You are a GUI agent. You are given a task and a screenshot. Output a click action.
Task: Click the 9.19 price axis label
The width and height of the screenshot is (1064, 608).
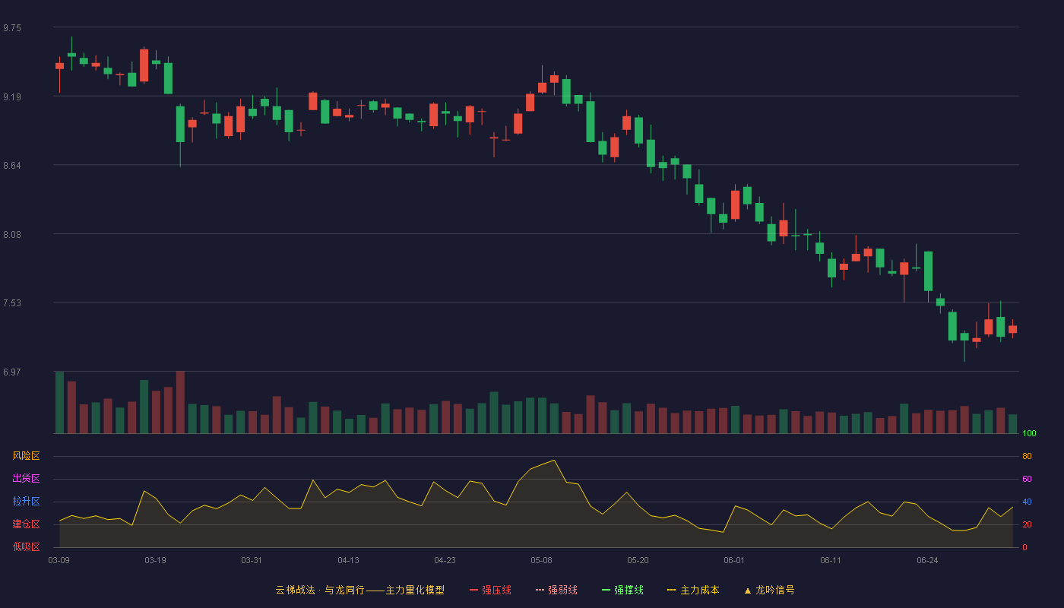[12, 97]
